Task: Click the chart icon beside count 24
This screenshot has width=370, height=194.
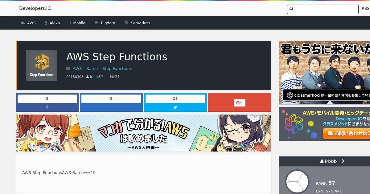Action: click(112, 77)
